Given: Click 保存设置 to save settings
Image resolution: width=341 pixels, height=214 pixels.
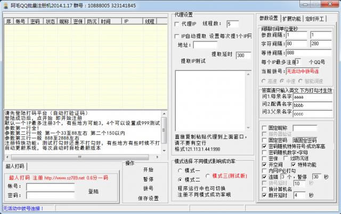Looking at the screenshot, I should (x=148, y=198).
